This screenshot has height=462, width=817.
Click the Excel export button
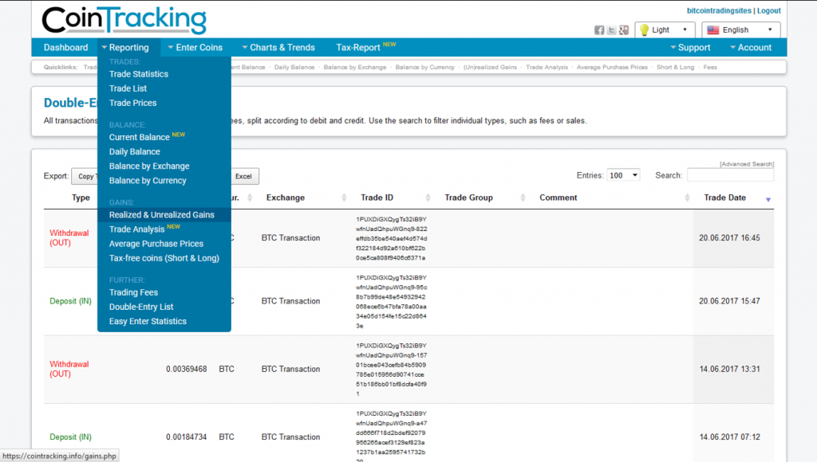243,176
